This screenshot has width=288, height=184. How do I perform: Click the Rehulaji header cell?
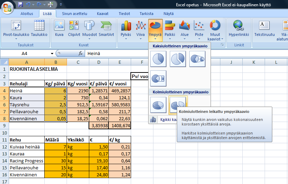[x=26, y=84]
